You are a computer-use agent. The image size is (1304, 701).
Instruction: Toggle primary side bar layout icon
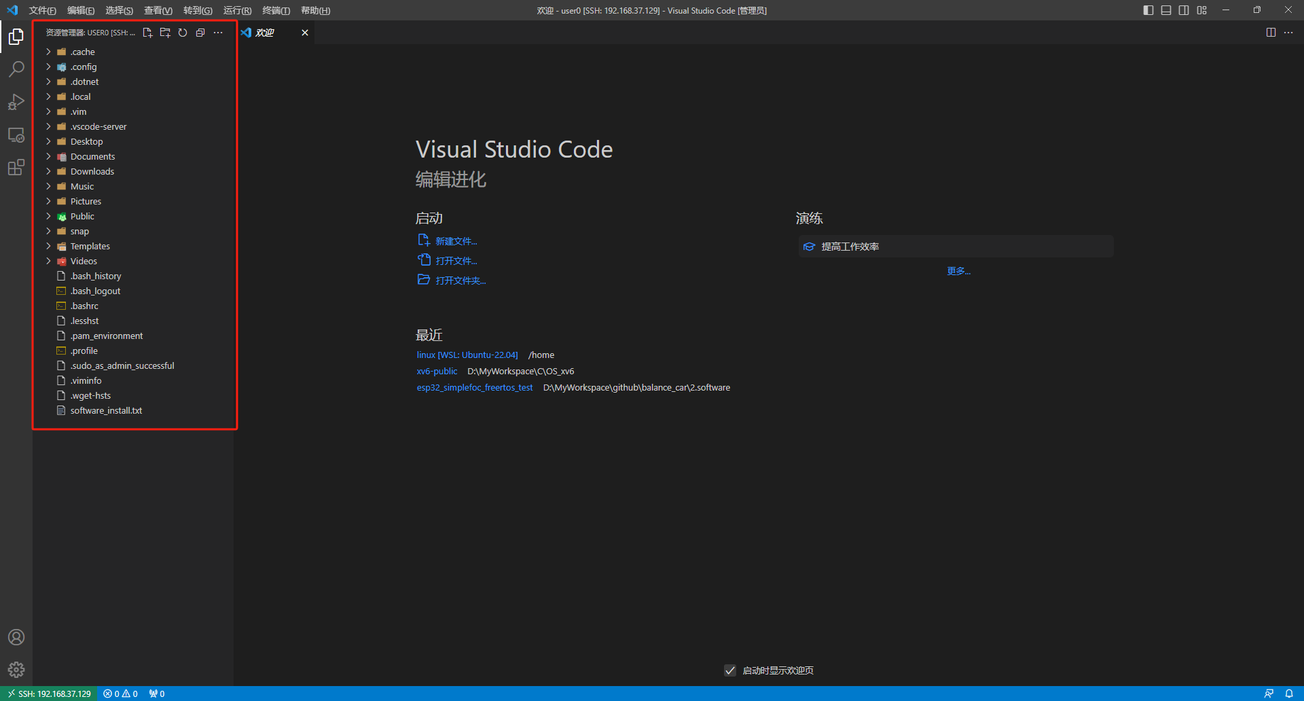(x=1148, y=10)
